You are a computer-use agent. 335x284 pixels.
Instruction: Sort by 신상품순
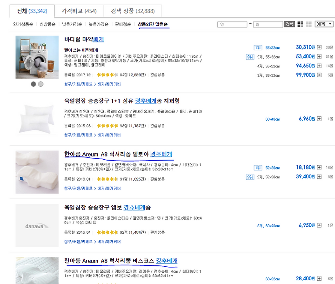click(47, 24)
